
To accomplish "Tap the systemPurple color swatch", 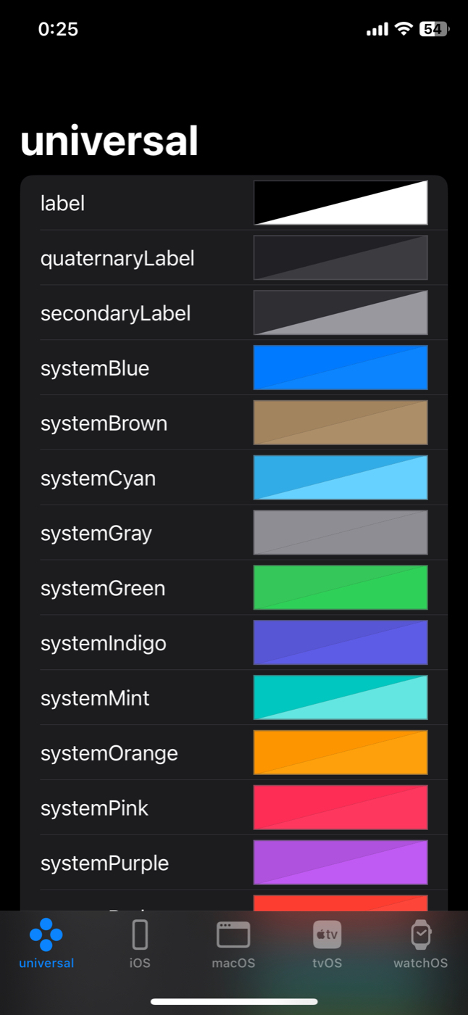I will 340,862.
